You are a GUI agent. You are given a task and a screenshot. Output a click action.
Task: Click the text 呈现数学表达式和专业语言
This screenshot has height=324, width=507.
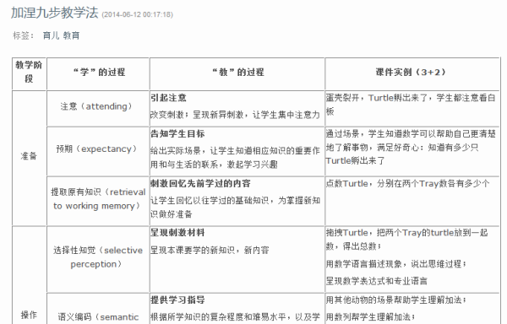[377, 281]
